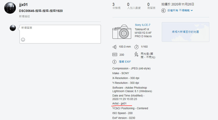Click the large jjx01 profile avatar

[x=10, y=8]
